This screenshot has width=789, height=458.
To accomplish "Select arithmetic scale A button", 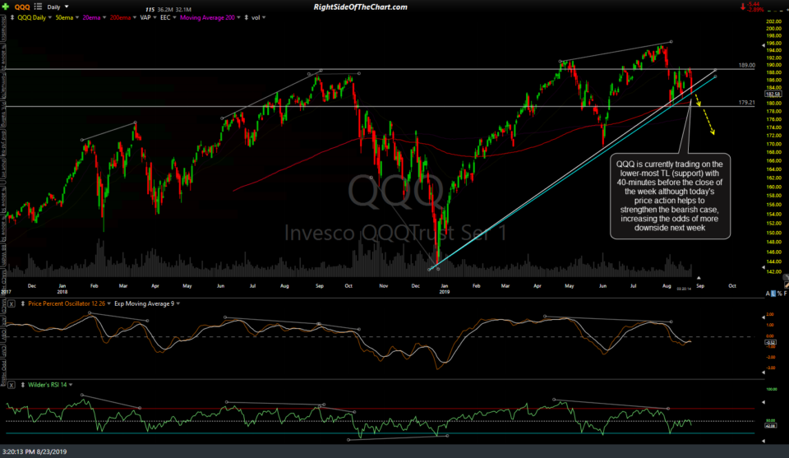I will [x=768, y=294].
